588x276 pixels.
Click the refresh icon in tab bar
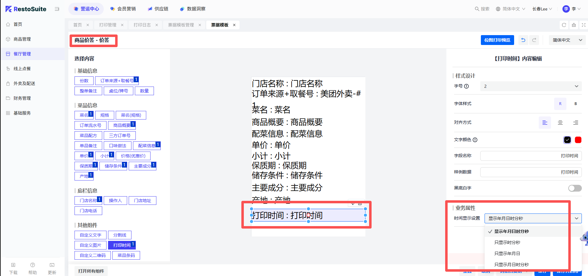coord(564,25)
